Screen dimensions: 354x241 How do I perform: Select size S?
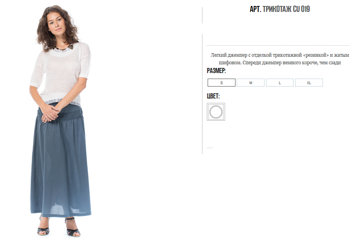221,83
